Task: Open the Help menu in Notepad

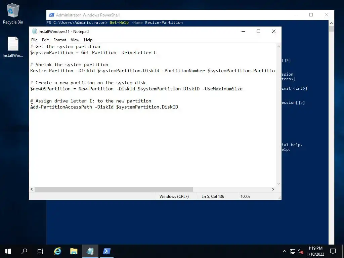Action: [88, 40]
